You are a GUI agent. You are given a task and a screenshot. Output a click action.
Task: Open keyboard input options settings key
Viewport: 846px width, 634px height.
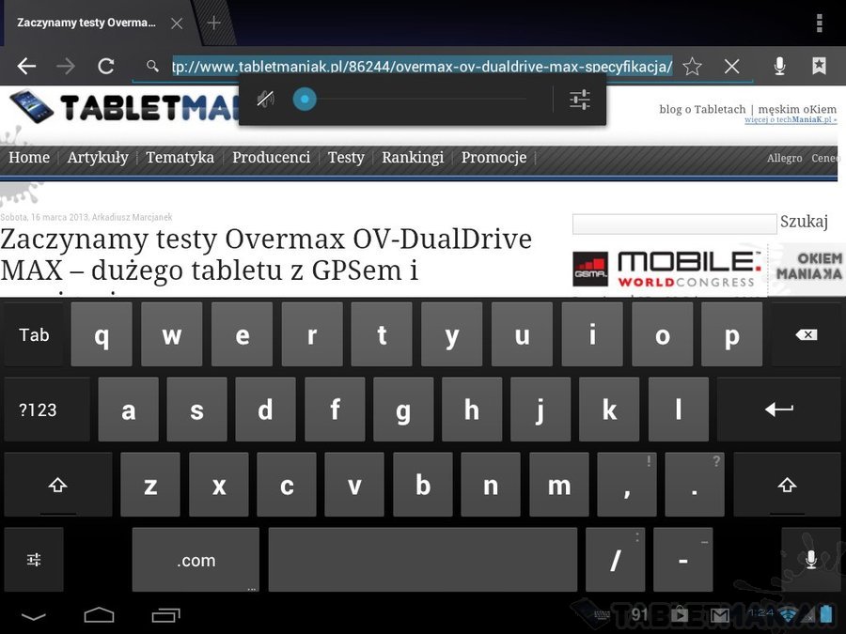[x=34, y=560]
